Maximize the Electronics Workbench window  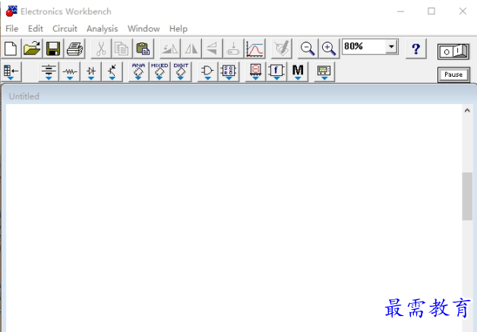pyautogui.click(x=431, y=11)
